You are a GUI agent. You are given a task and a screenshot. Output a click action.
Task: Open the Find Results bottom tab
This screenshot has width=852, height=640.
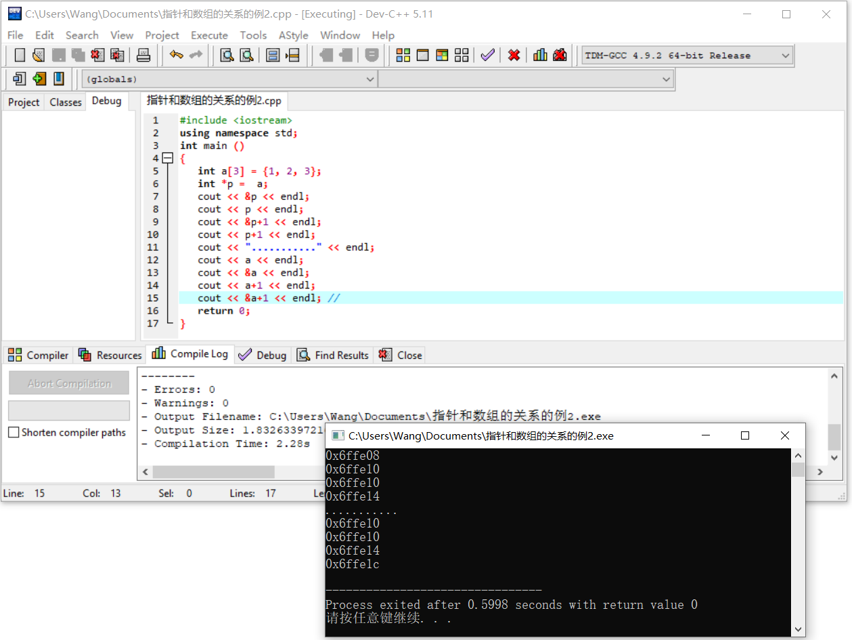pyautogui.click(x=333, y=355)
